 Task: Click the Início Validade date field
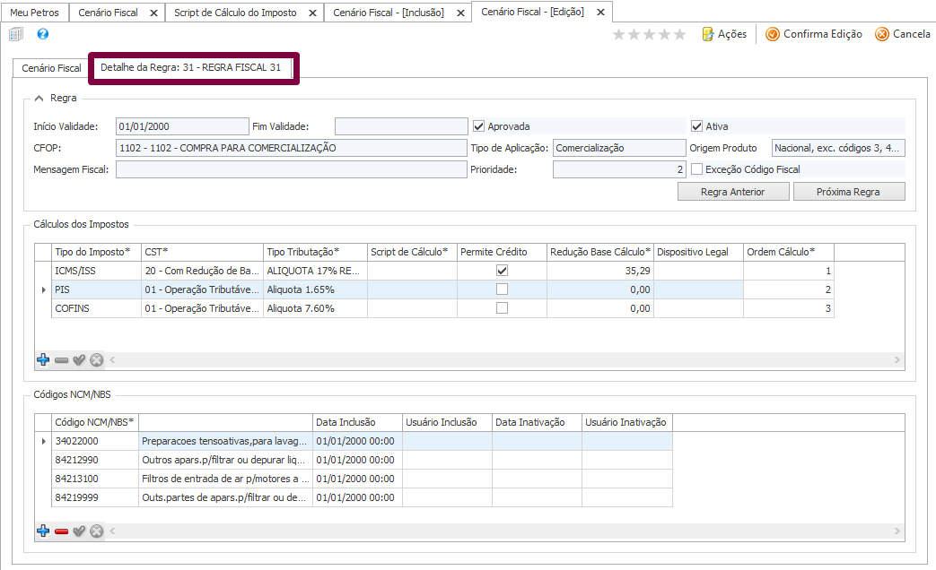click(182, 126)
